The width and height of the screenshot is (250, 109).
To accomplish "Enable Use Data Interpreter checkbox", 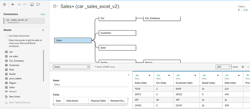I will point(6,36).
